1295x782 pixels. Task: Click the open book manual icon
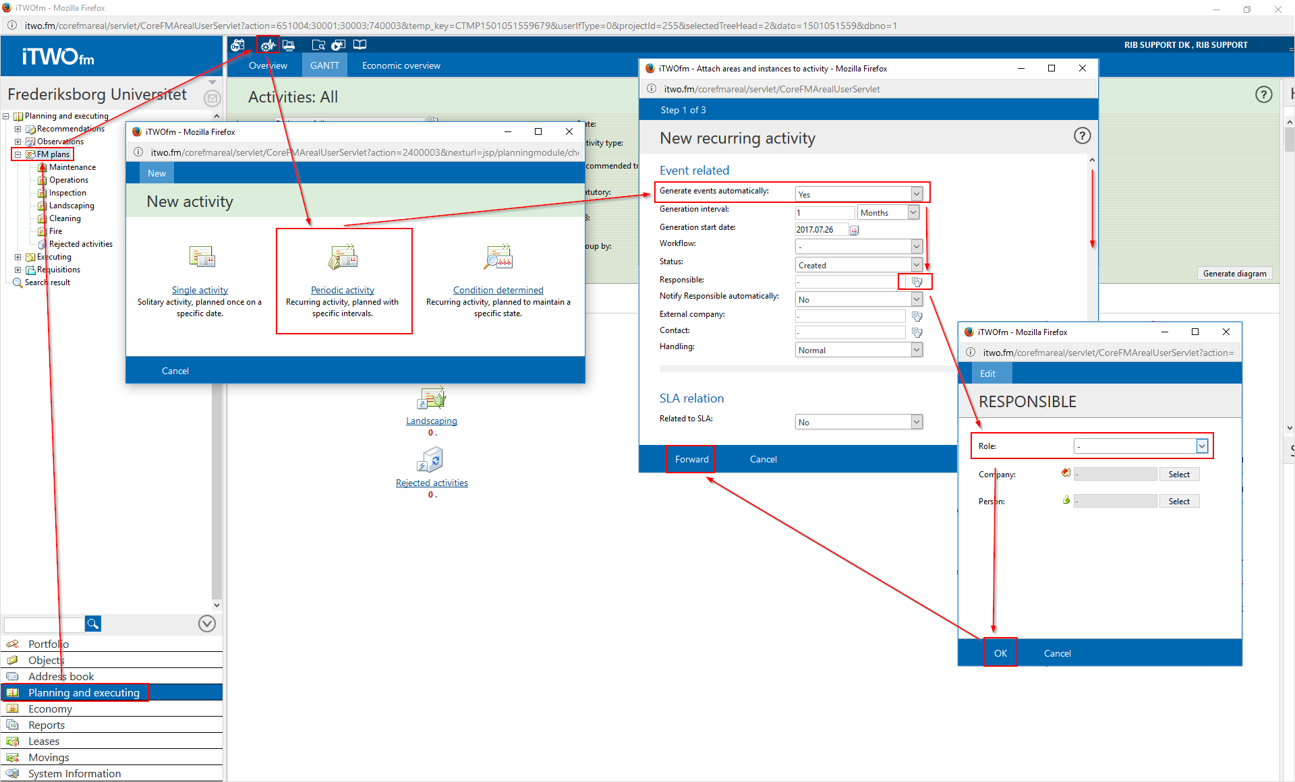360,45
